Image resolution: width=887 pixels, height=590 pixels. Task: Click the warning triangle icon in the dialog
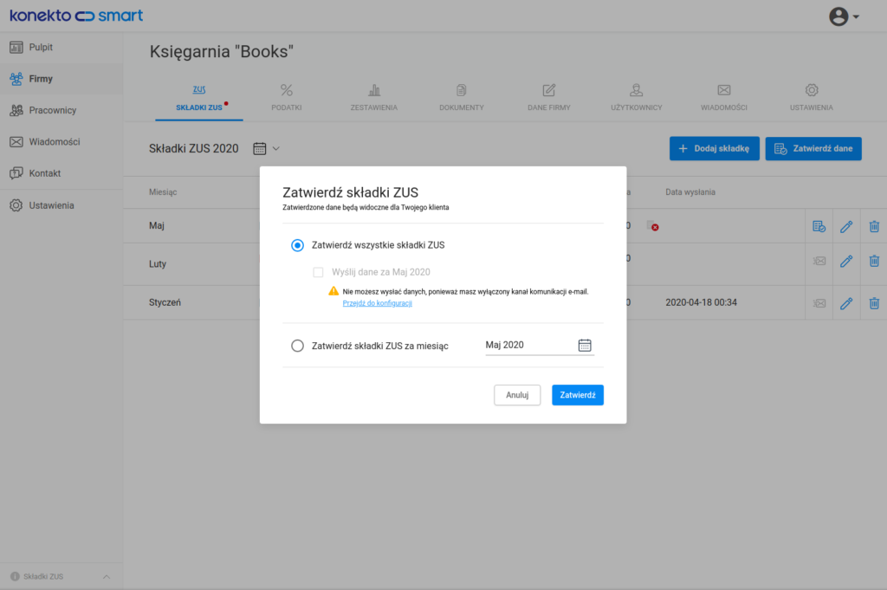click(x=333, y=291)
